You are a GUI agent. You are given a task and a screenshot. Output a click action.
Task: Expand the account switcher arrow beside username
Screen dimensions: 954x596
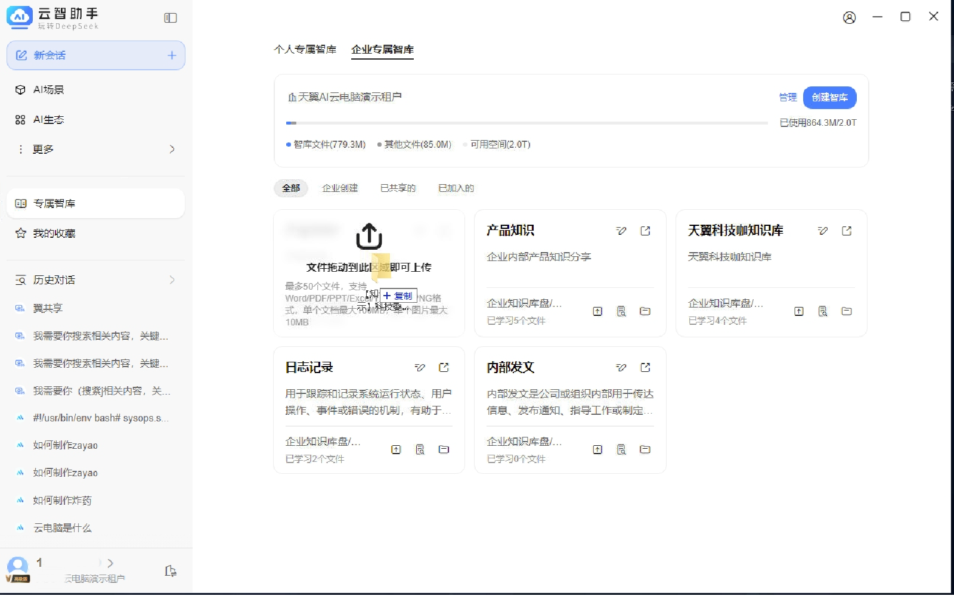[110, 563]
